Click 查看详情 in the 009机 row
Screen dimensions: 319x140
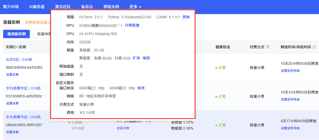123,128
